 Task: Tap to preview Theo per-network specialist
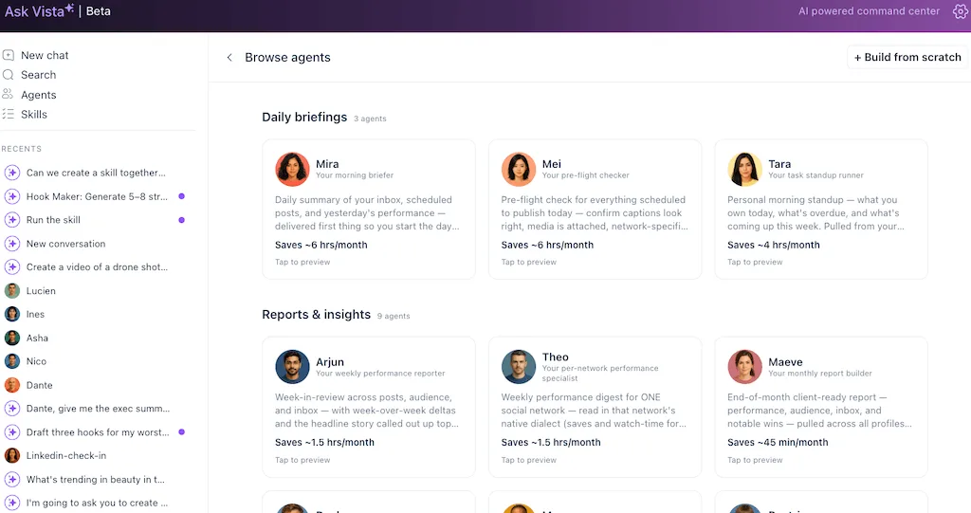pos(529,460)
